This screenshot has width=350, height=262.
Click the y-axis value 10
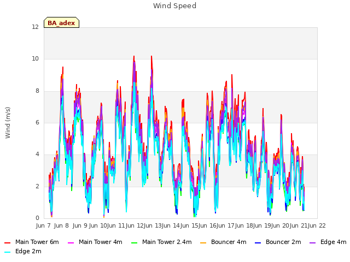tap(35, 59)
